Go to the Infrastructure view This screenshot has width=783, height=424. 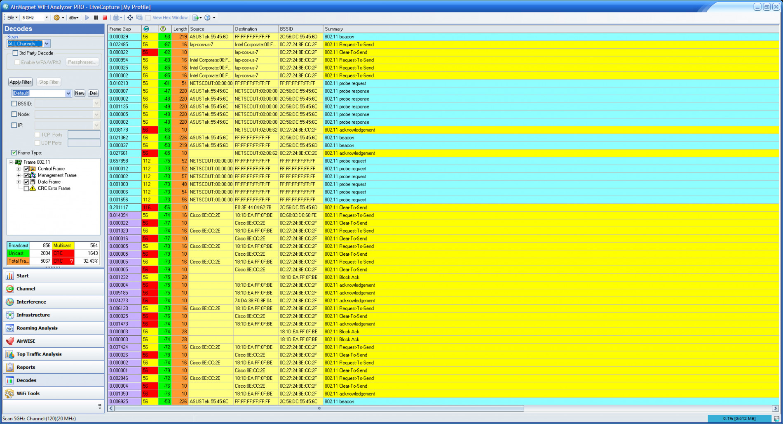(54, 315)
